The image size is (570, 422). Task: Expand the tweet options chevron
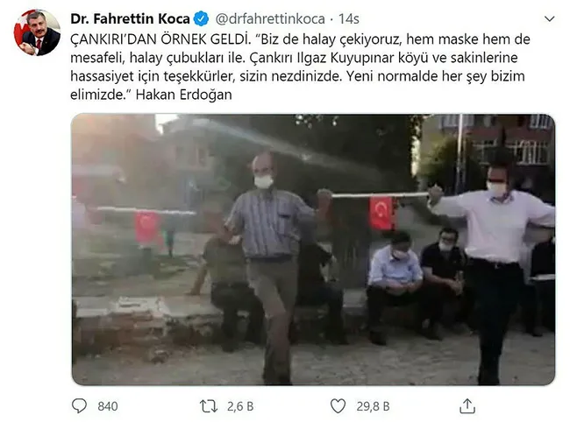(x=549, y=18)
